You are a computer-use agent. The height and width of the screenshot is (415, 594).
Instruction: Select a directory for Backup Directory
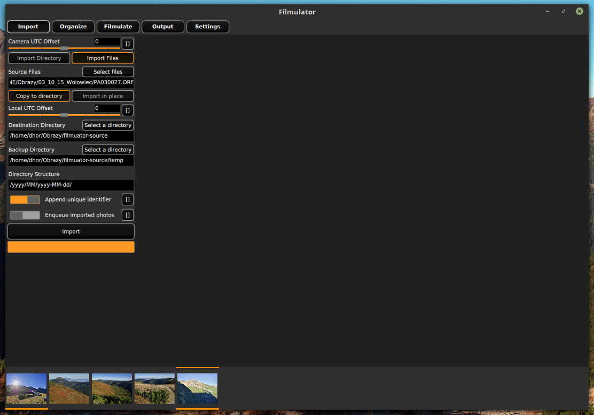tap(108, 150)
